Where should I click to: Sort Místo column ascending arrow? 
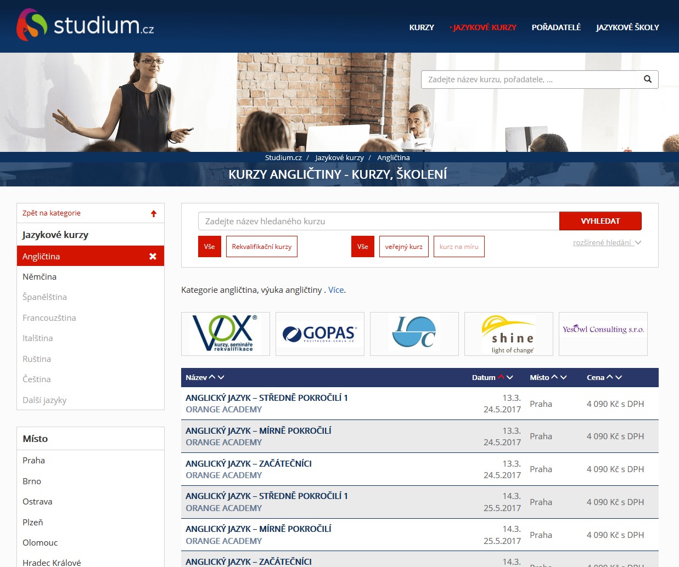pos(554,377)
